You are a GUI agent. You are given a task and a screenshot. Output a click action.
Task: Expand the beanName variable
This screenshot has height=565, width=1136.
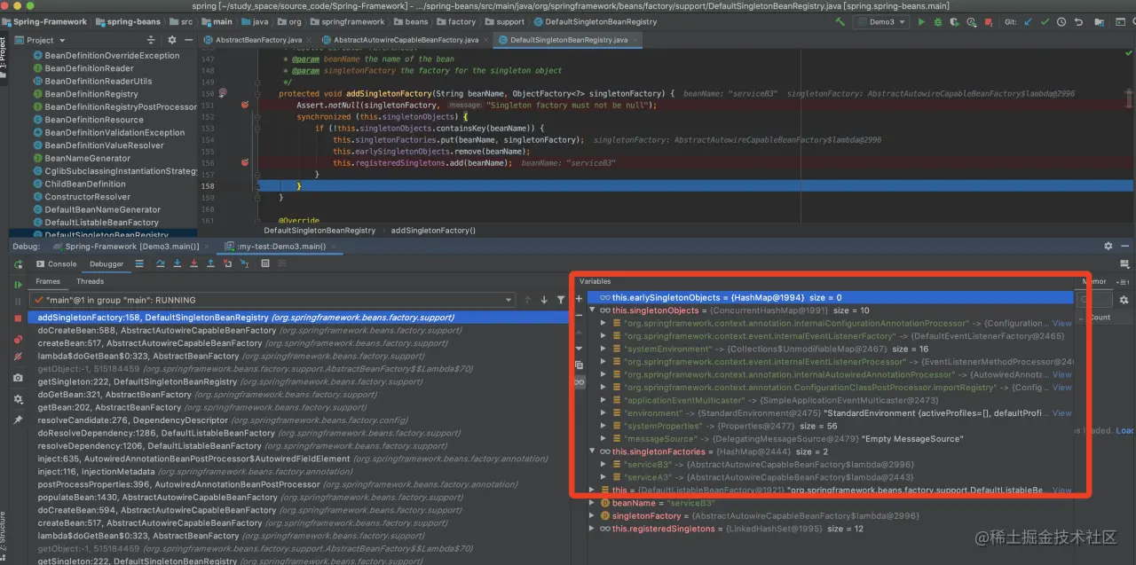[592, 503]
